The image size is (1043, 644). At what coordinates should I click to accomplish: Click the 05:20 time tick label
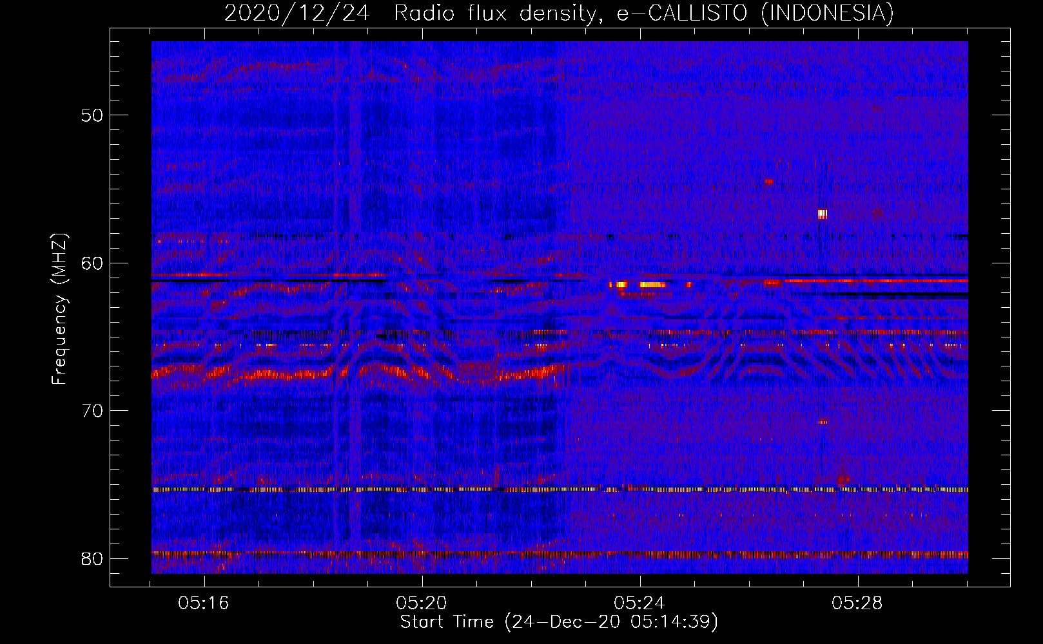pos(422,603)
